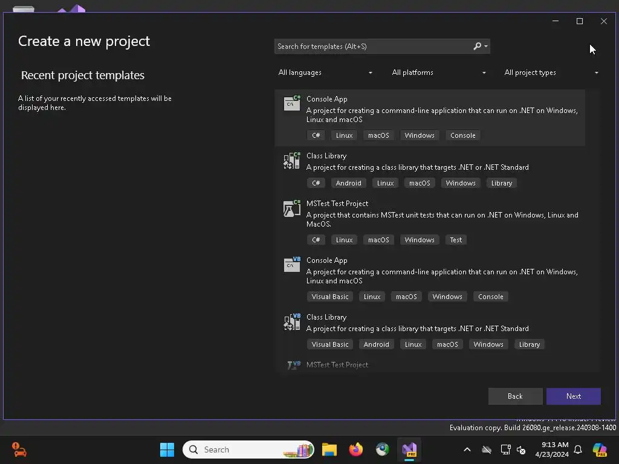Click the muted volume tray icon
The height and width of the screenshot is (464, 619).
tap(522, 449)
